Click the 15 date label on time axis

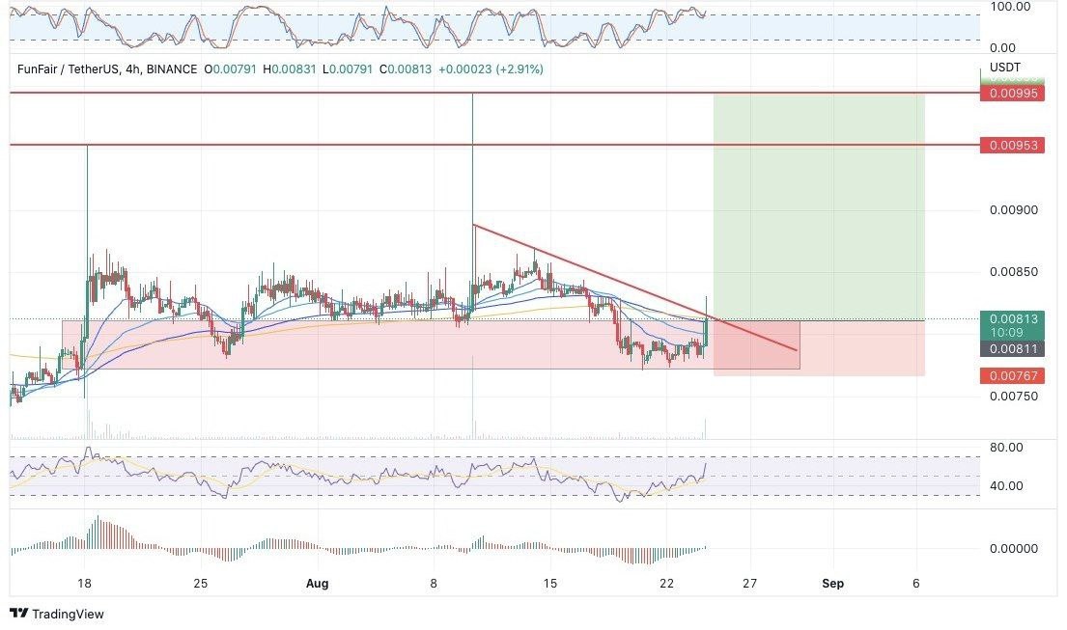coord(549,583)
